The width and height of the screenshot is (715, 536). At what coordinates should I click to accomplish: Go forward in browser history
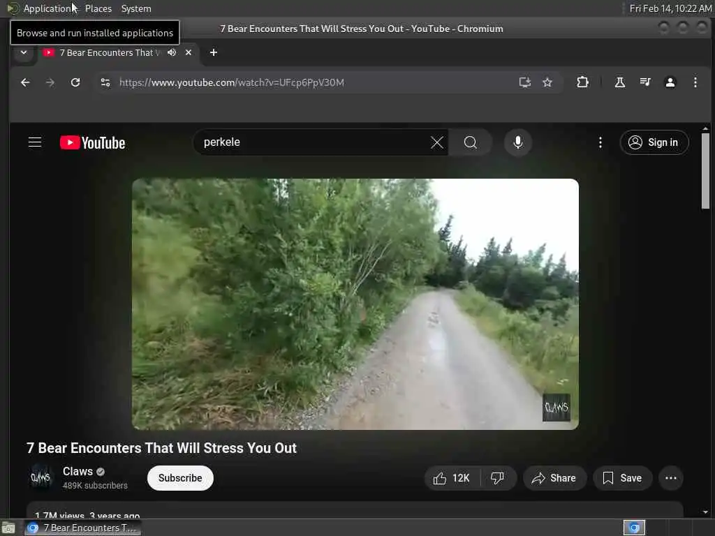coord(50,82)
